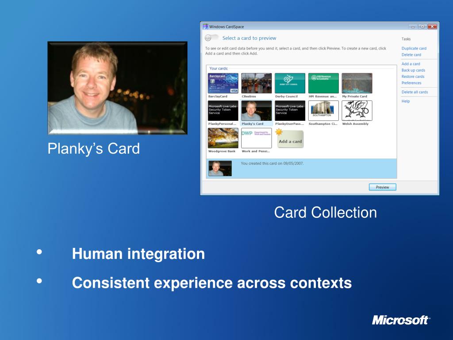Click Duplicate card task link
Image resolution: width=453 pixels, height=340 pixels.
point(414,48)
